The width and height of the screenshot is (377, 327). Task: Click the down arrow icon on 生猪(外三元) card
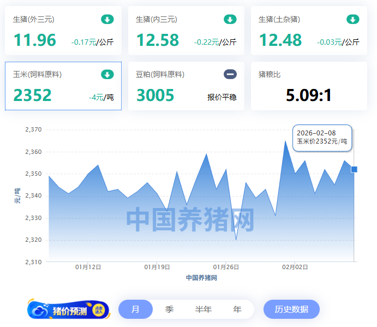[107, 20]
